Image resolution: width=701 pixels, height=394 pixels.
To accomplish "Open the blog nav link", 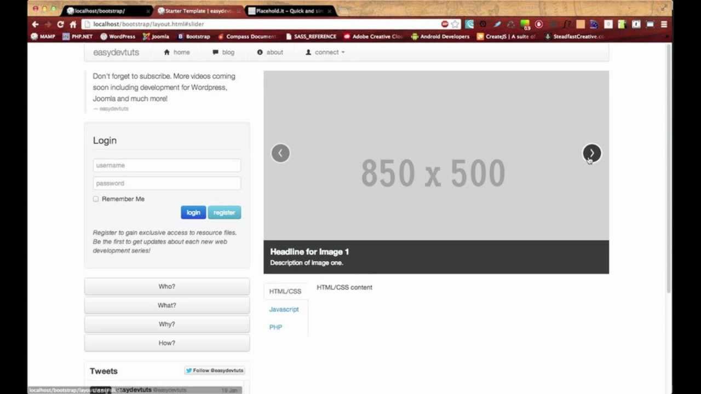I will (x=223, y=52).
